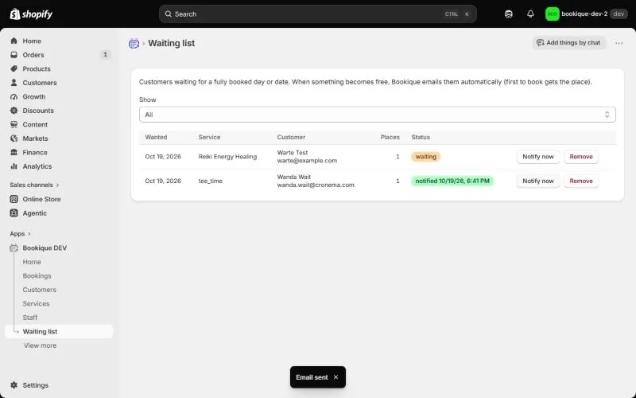Click the Content icon in sidebar
Viewport: 636px width, 398px height.
pyautogui.click(x=14, y=124)
